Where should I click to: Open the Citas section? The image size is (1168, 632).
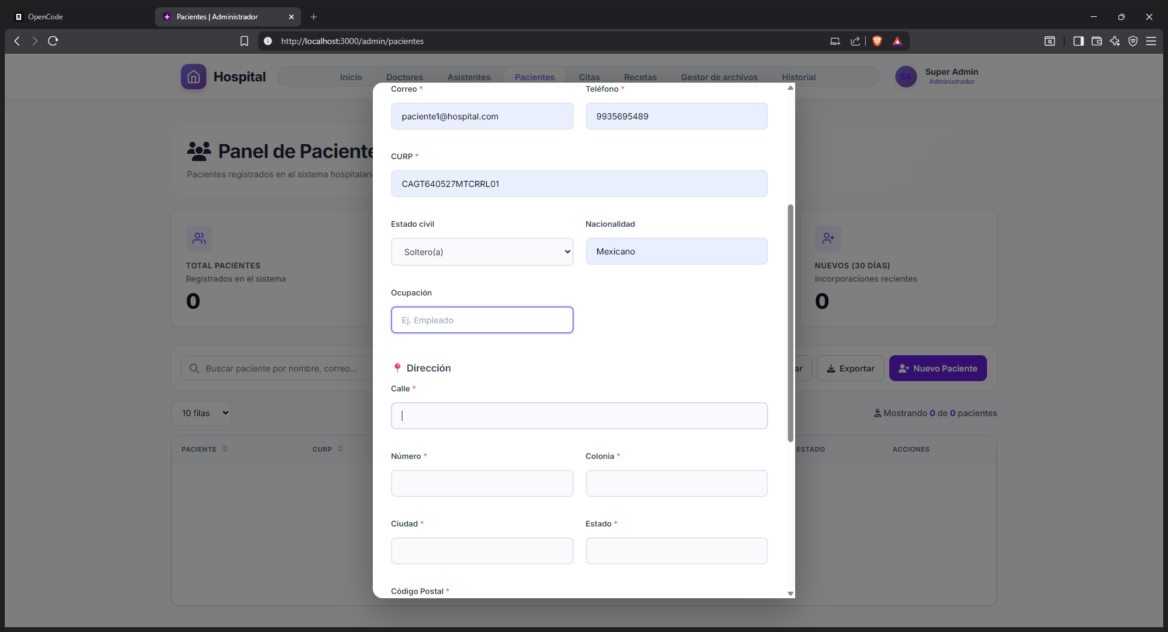(x=589, y=77)
